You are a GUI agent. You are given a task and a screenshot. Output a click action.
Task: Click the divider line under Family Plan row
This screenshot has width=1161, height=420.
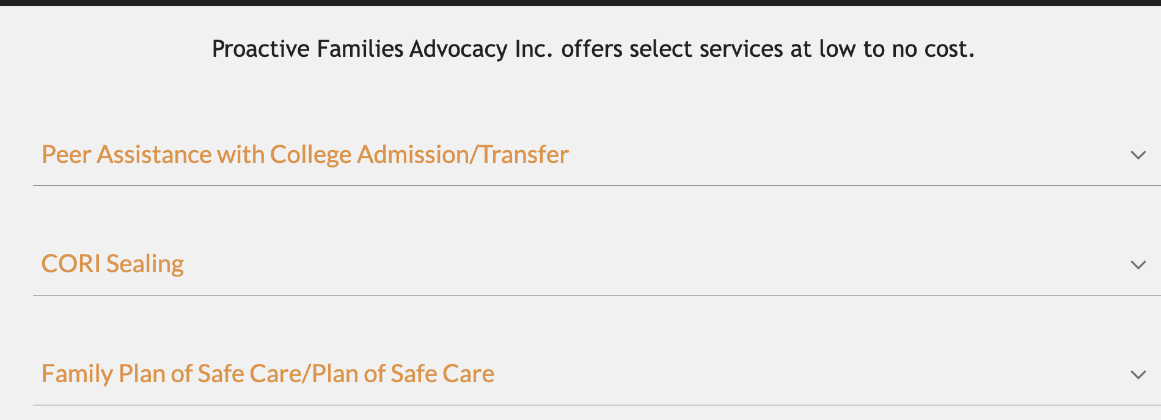pos(596,405)
